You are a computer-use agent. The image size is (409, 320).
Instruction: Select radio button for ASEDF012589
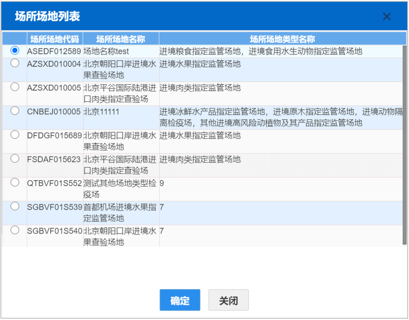pos(15,50)
